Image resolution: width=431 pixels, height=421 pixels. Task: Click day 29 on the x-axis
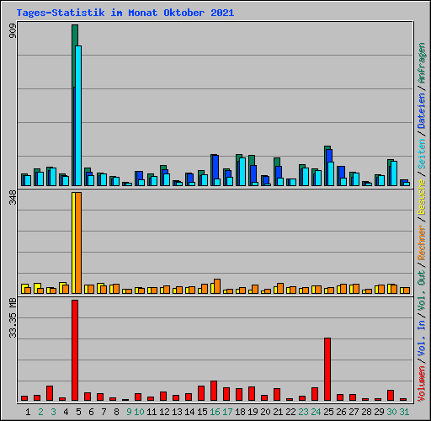coord(379,412)
